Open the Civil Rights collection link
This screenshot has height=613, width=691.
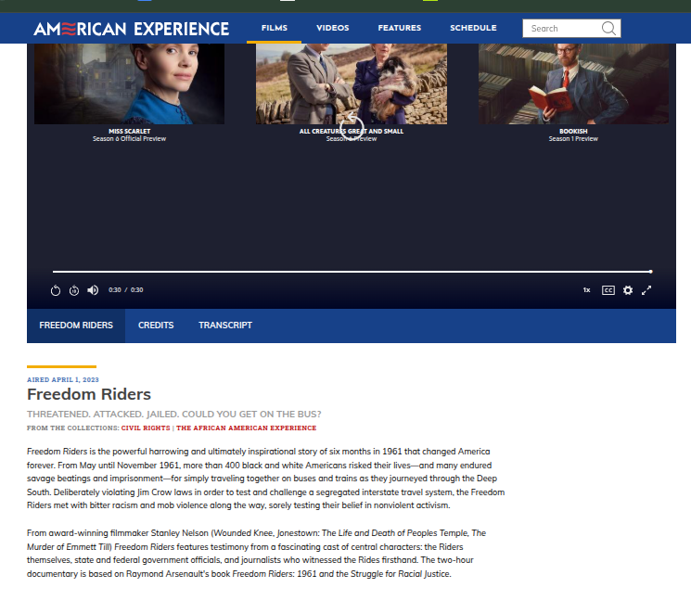coord(146,428)
